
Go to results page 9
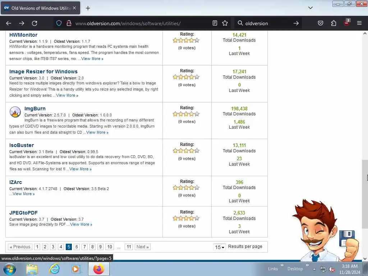tap(100, 247)
